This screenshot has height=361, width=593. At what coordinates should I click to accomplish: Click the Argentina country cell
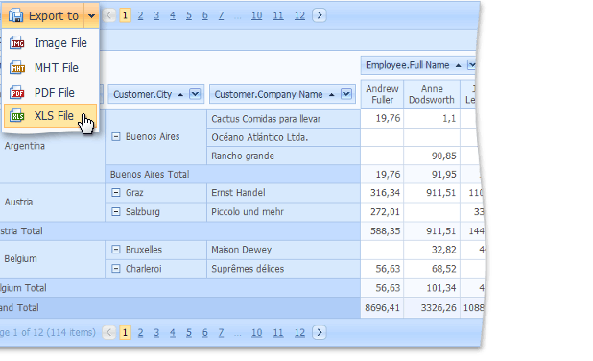coord(52,146)
